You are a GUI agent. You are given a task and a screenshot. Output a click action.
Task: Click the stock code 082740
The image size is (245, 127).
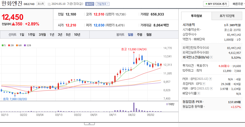point(29,4)
